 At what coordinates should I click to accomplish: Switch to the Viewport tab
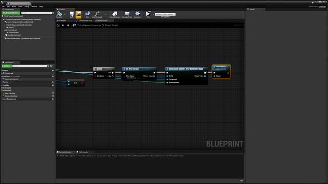62,21
